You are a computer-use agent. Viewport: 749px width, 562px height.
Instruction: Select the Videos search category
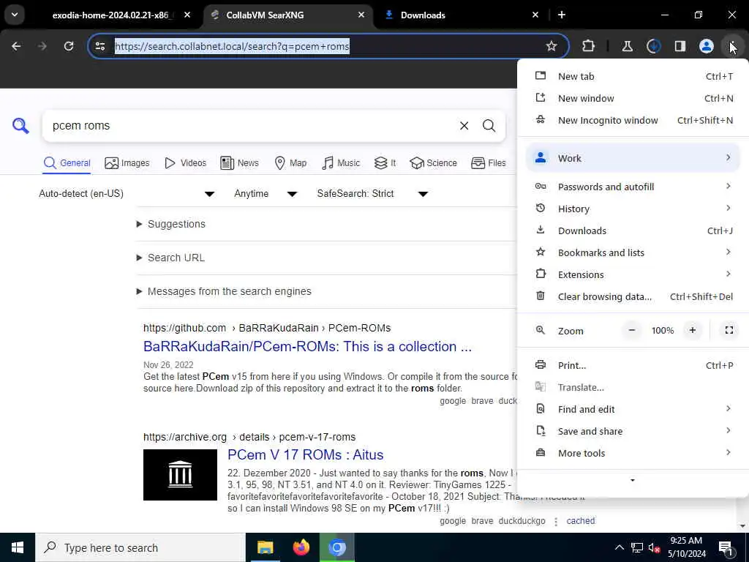(185, 163)
